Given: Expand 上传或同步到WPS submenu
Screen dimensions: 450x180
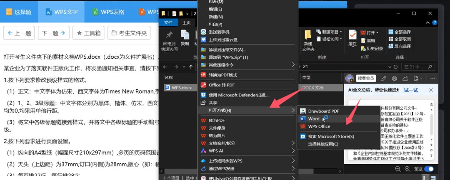Looking at the screenshot, I should pos(247,161).
